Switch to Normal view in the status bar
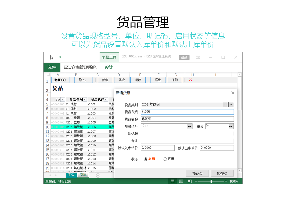 pos(172,181)
